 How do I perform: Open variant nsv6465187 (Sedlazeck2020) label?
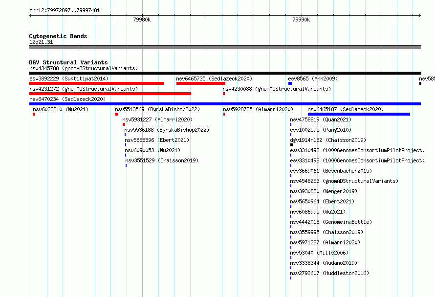pyautogui.click(x=346, y=109)
